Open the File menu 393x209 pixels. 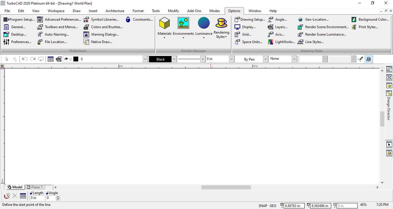click(x=7, y=11)
